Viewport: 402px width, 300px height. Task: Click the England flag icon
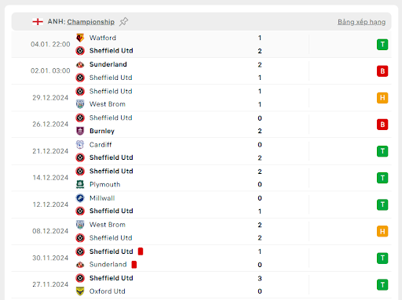coord(38,22)
